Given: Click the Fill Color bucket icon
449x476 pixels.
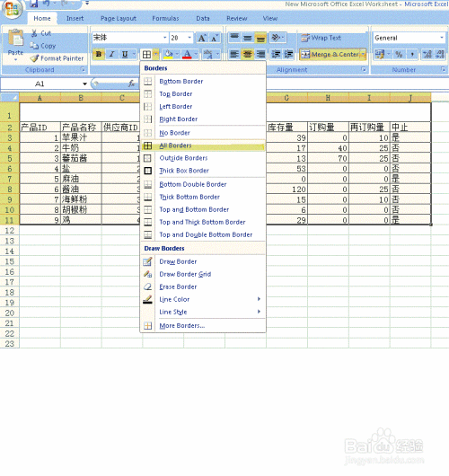Looking at the screenshot, I should [168, 55].
